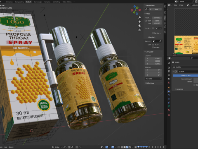Toggle snapping in the viewport header
Screen dimensions: 198x149
coord(69,147)
